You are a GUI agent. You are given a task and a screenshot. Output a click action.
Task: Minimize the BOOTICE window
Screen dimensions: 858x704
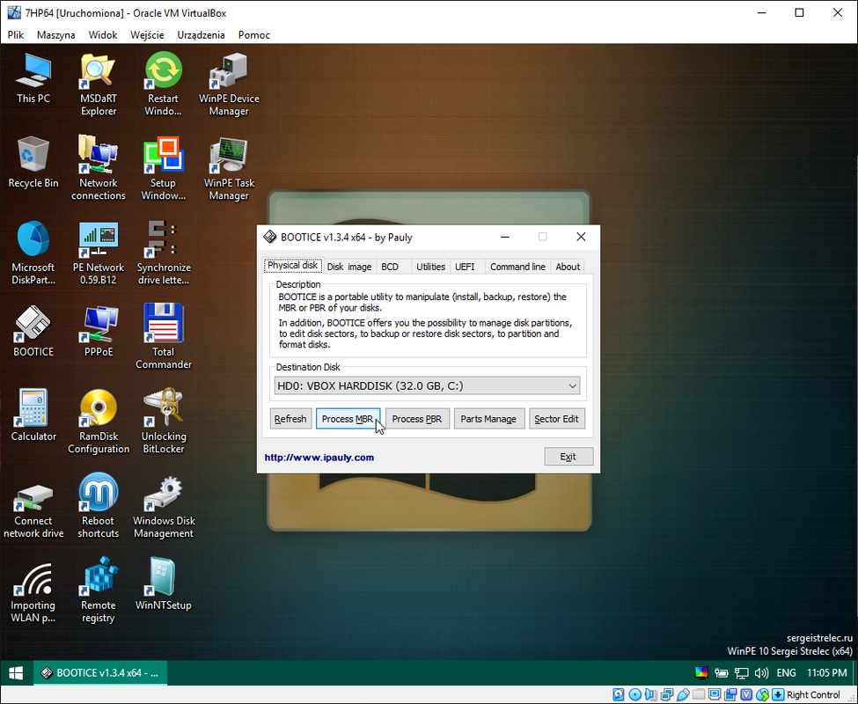click(505, 237)
